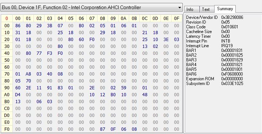Click Revision ID value 0x05
The image size is (262, 134).
click(x=226, y=22)
